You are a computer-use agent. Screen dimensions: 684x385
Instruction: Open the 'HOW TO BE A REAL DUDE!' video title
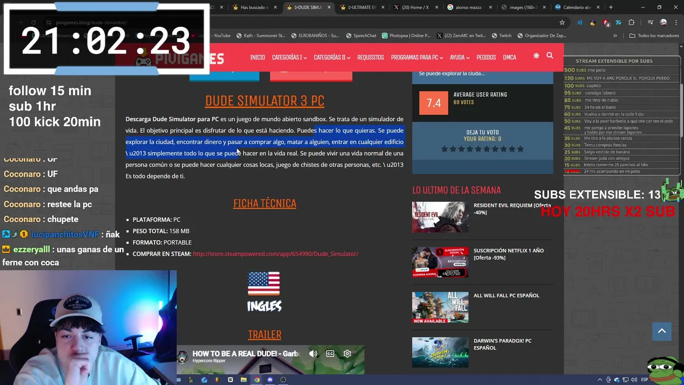[245, 353]
